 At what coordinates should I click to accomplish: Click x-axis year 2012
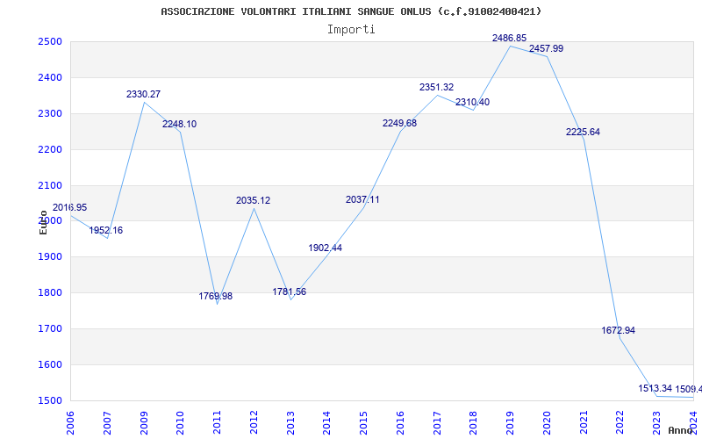click(x=254, y=422)
